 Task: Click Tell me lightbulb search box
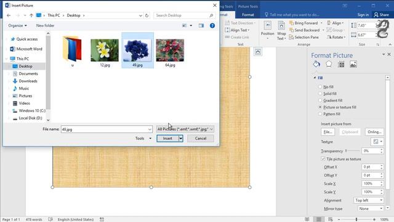292,15
